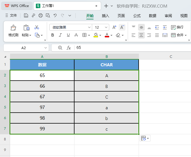
Task: Click the Distributed alignment icon
Action: point(165,35)
